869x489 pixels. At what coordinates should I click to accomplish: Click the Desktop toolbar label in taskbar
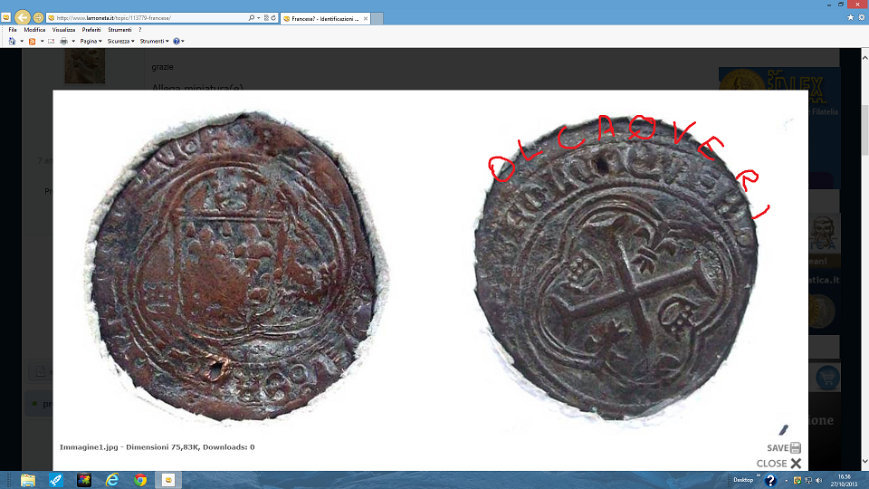point(743,480)
